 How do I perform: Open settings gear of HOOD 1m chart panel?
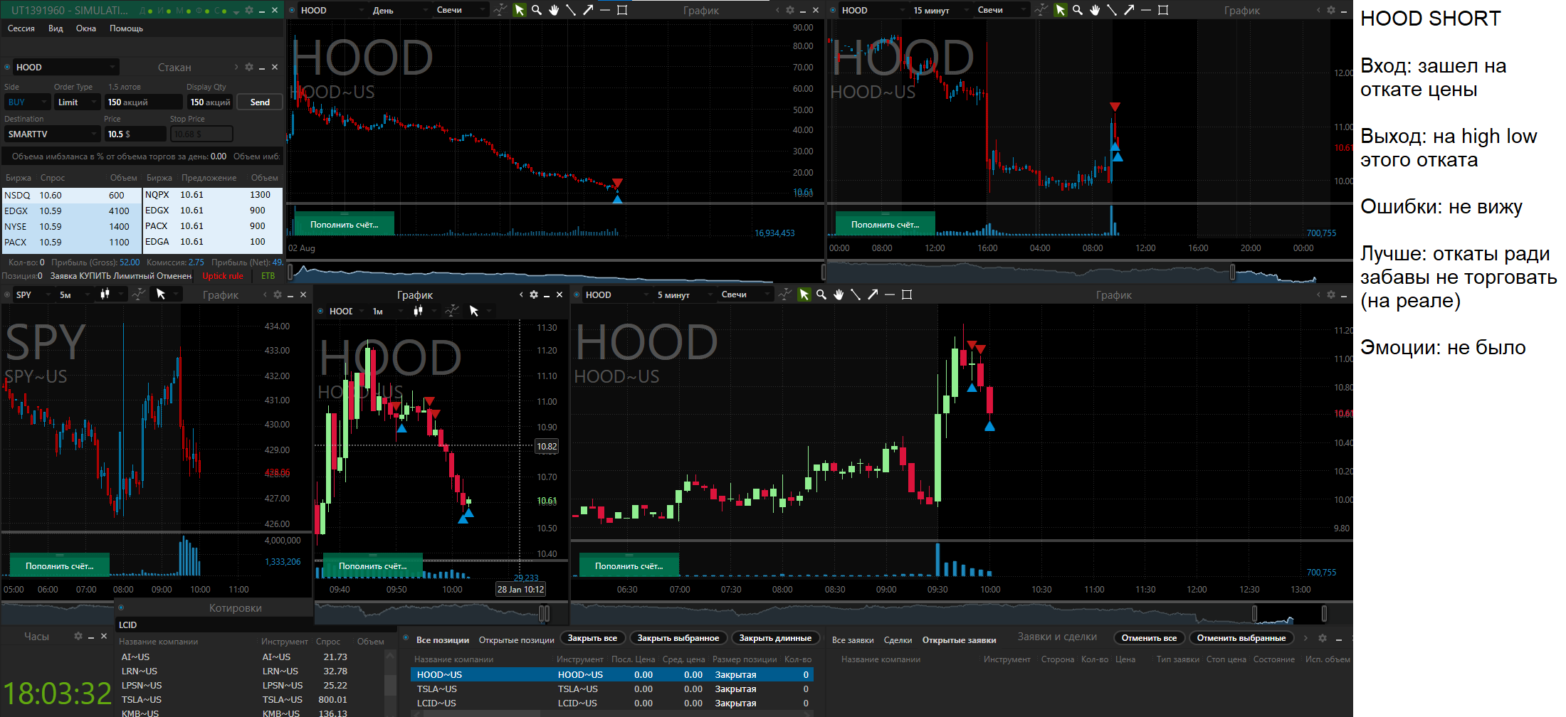pos(534,294)
